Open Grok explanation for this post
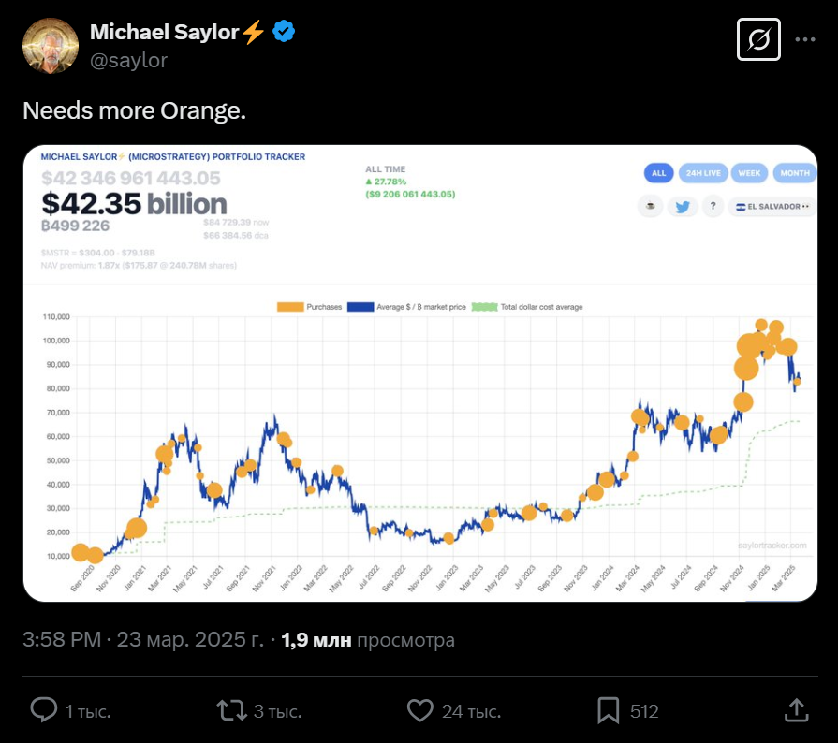The width and height of the screenshot is (838, 743). [758, 39]
